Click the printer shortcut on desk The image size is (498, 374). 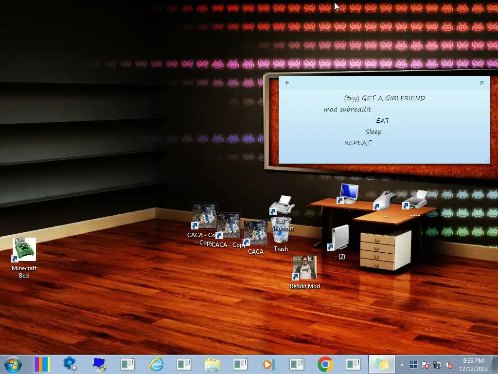pyautogui.click(x=415, y=200)
